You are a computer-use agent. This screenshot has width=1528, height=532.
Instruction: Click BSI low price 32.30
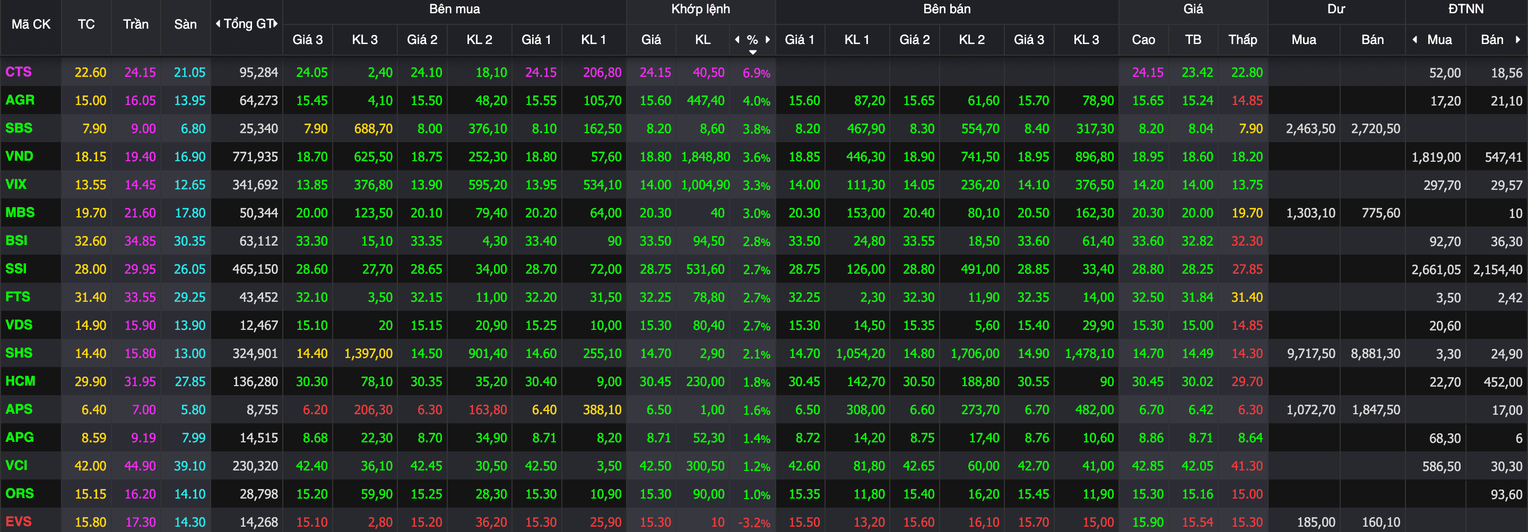pos(1247,241)
